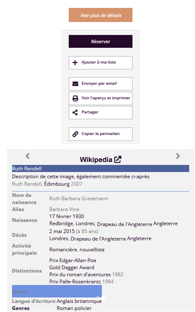Image resolution: width=195 pixels, height=312 pixels.
Task: Click the share nodes icon
Action: (75, 113)
